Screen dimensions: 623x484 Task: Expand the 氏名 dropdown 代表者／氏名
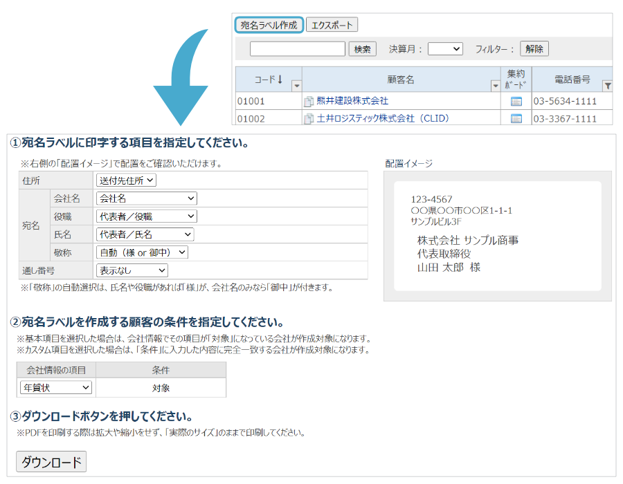pyautogui.click(x=145, y=234)
